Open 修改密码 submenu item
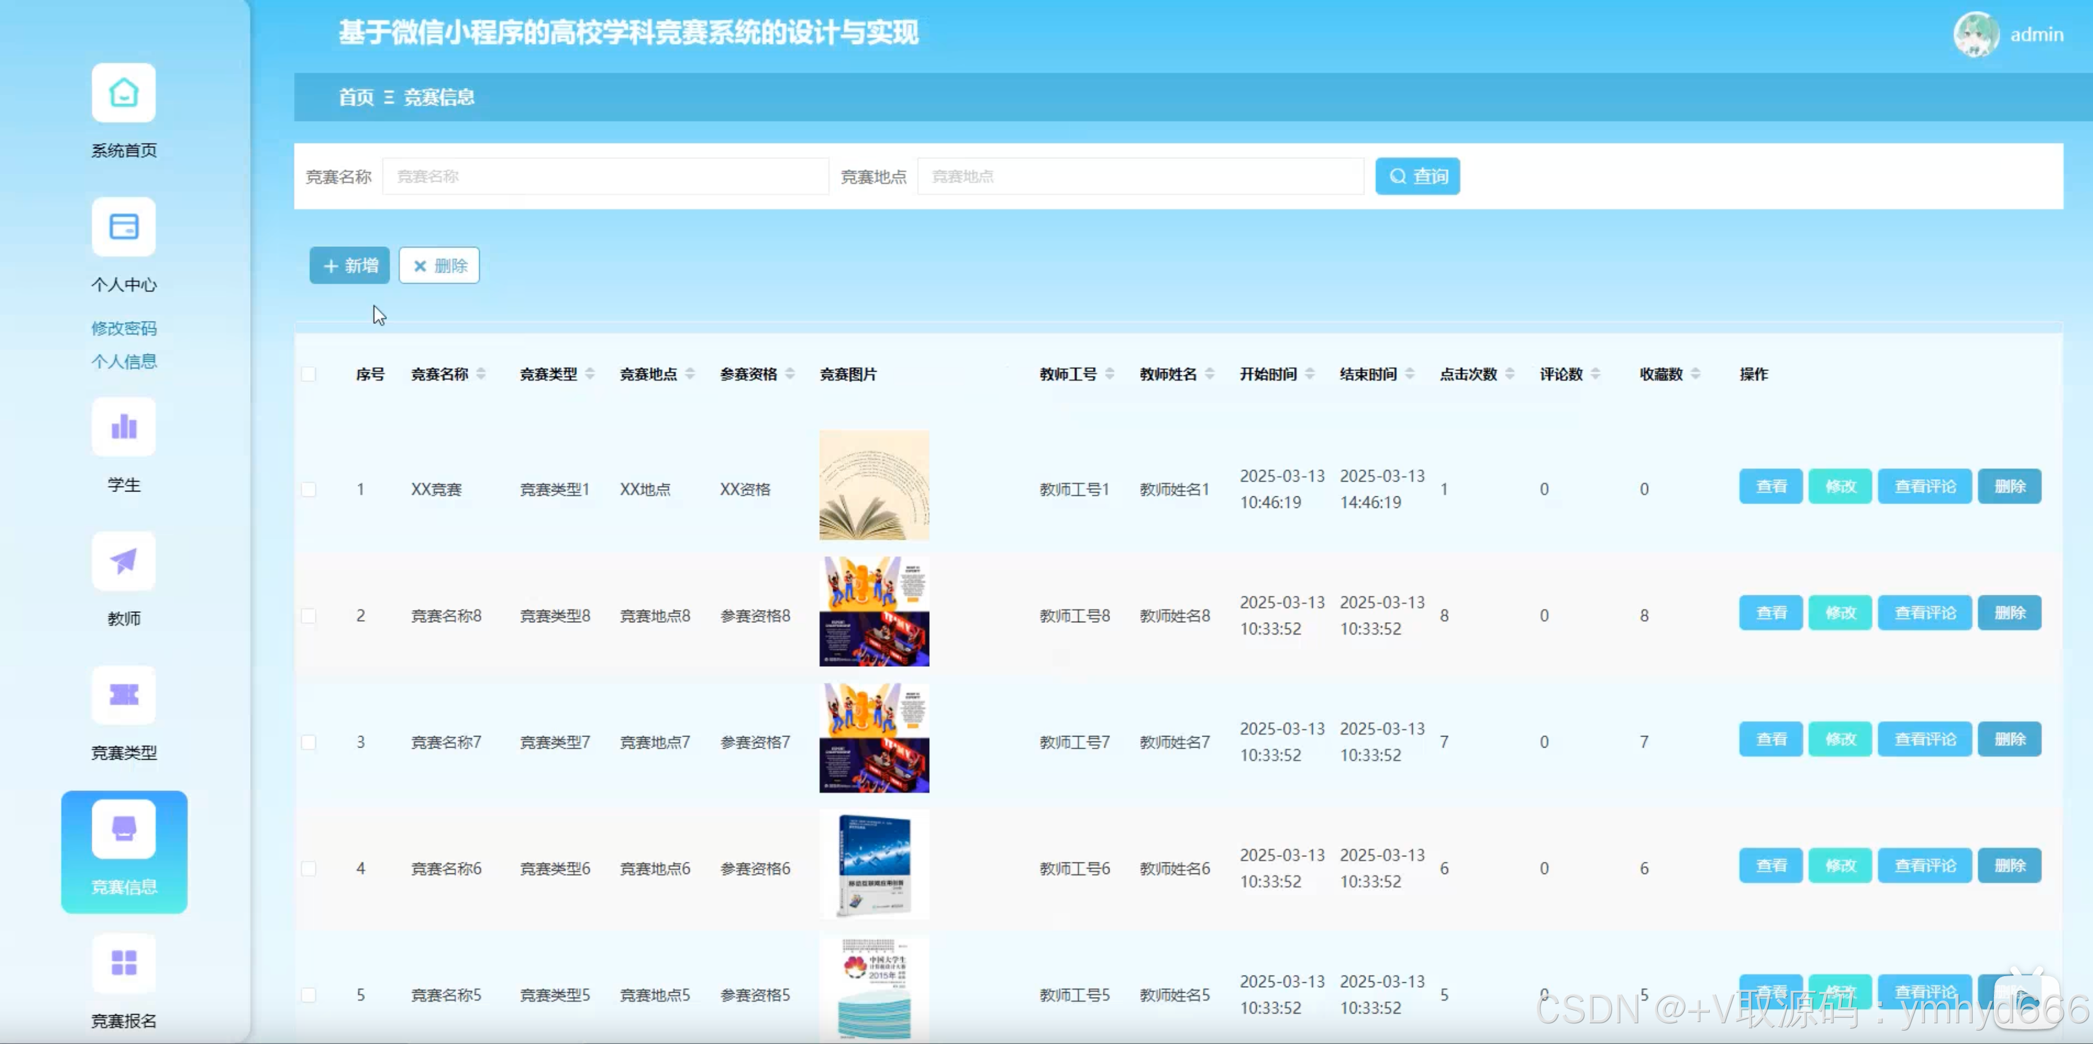 123,328
